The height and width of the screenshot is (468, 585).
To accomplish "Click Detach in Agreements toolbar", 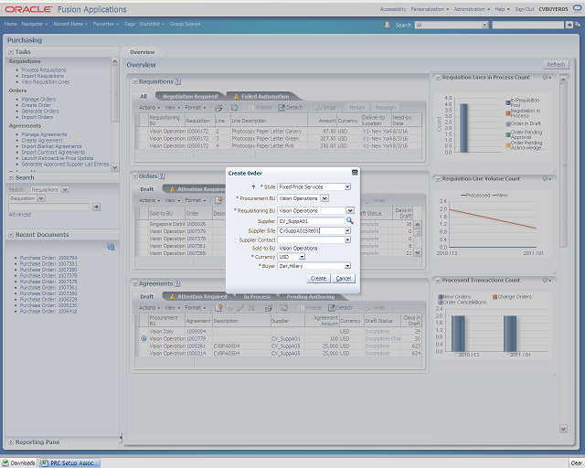I will click(340, 308).
